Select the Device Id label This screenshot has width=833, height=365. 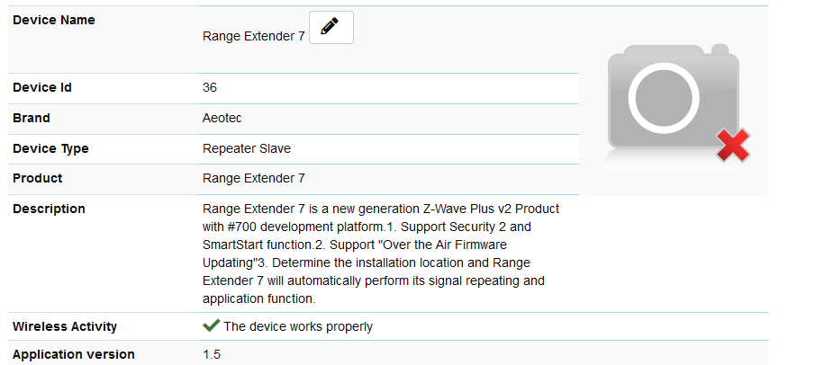pos(42,88)
